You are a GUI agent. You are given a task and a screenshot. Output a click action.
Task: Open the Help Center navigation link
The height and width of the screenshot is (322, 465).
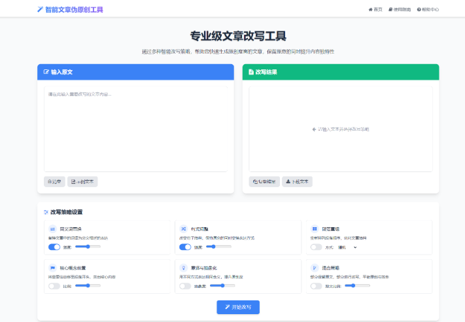click(428, 10)
